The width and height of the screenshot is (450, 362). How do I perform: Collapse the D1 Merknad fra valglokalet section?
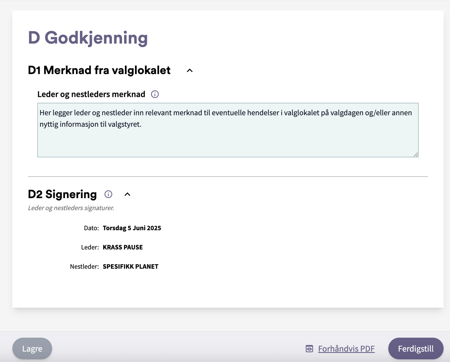(190, 71)
